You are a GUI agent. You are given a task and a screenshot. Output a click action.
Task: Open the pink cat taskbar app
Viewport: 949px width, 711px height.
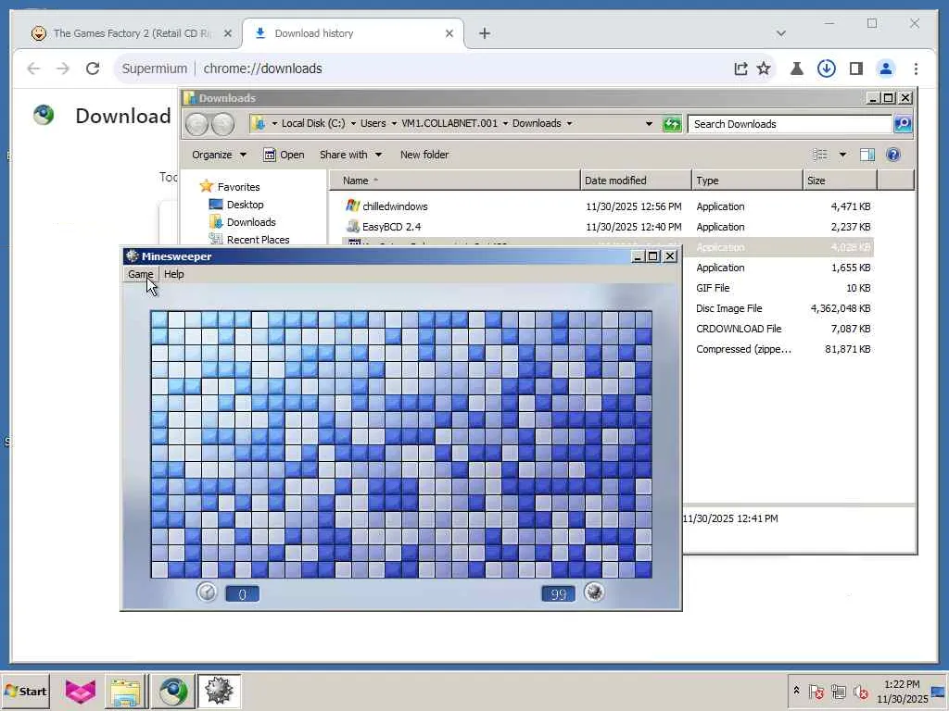click(x=81, y=691)
